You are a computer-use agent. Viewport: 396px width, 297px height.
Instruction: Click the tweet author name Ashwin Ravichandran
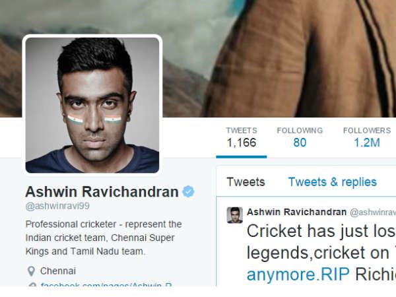pos(296,212)
